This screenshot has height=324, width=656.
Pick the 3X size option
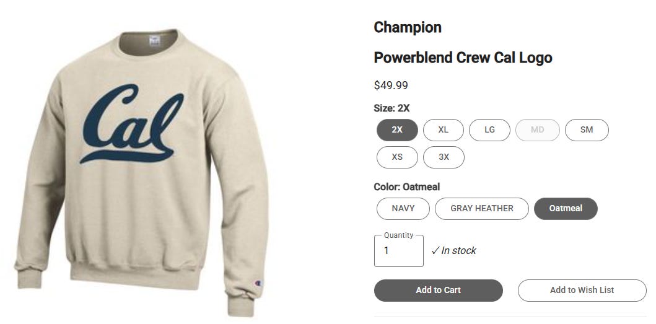tap(444, 157)
